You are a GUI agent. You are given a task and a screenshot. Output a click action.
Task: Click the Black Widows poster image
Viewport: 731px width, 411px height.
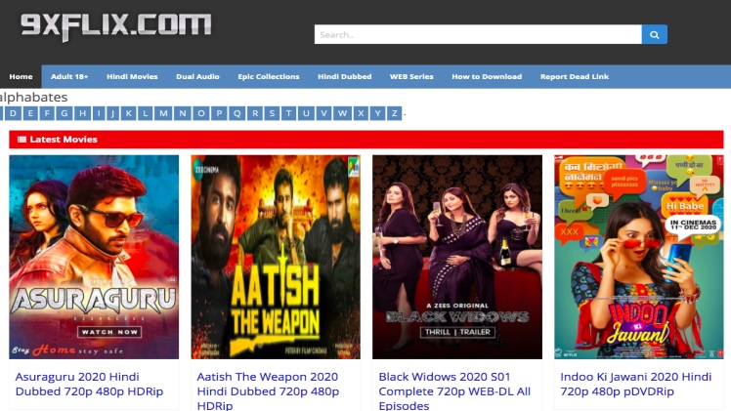(x=457, y=257)
